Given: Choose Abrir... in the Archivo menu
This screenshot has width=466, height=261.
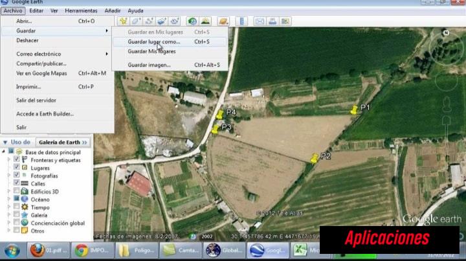Looking at the screenshot, I should pyautogui.click(x=58, y=21).
